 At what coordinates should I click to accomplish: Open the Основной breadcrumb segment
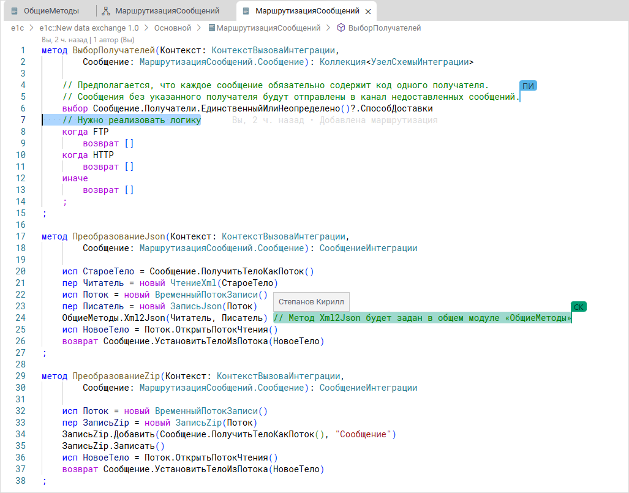click(x=172, y=28)
